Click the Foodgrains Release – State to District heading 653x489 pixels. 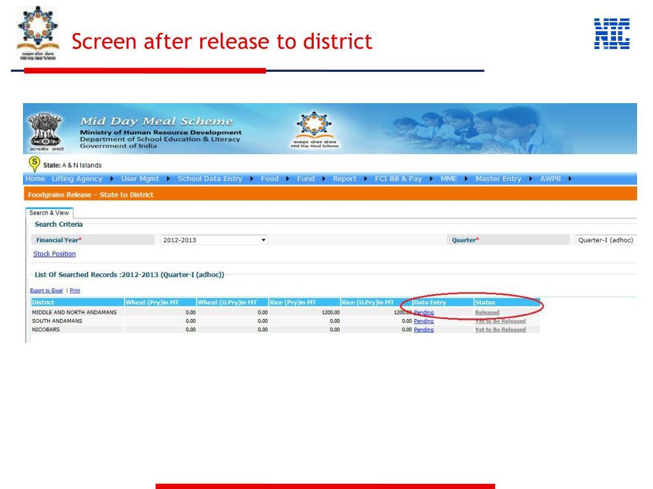point(91,195)
